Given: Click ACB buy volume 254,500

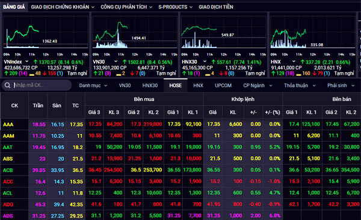Looking at the screenshot, I should (x=113, y=170).
